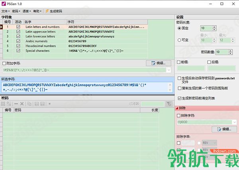Viewport: 239px width, 170px height.
Task: Enable copy first password to clipboard checkbox
Action: coord(180,88)
